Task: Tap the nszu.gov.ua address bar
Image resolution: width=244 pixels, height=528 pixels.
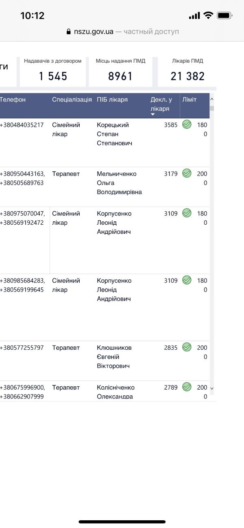Action: [x=122, y=31]
